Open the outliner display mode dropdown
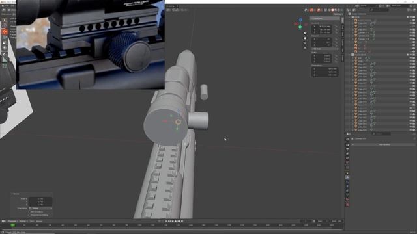This screenshot has width=417, height=234. point(349,10)
